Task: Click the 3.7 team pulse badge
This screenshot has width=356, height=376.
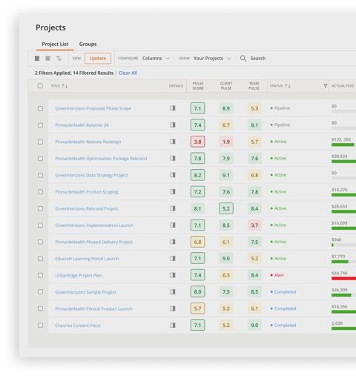Action: coord(254,225)
